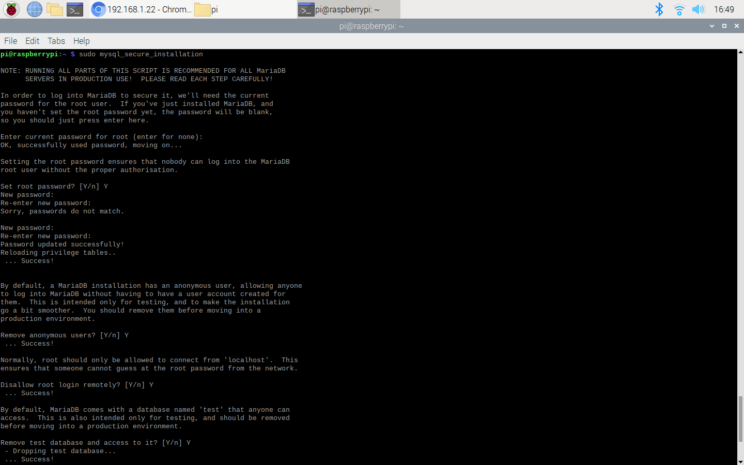Click the 'Disallow root login remotely?' line
Image resolution: width=744 pixels, height=465 pixels.
tap(77, 385)
